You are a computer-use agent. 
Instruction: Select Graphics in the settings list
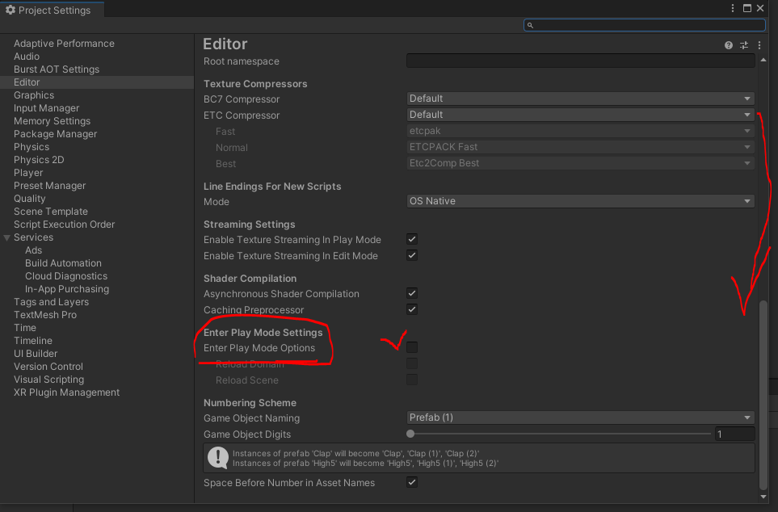34,95
